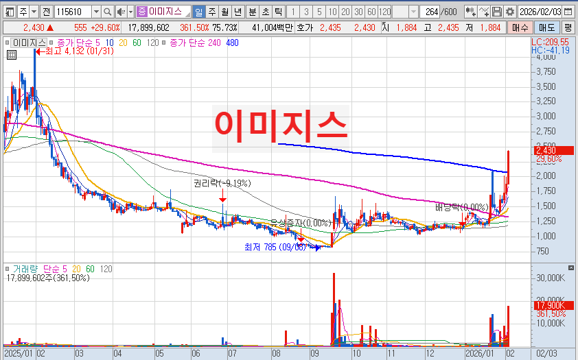The height and width of the screenshot is (360, 578).
Task: Click the 240 moving average legend label
Action: click(x=214, y=43)
